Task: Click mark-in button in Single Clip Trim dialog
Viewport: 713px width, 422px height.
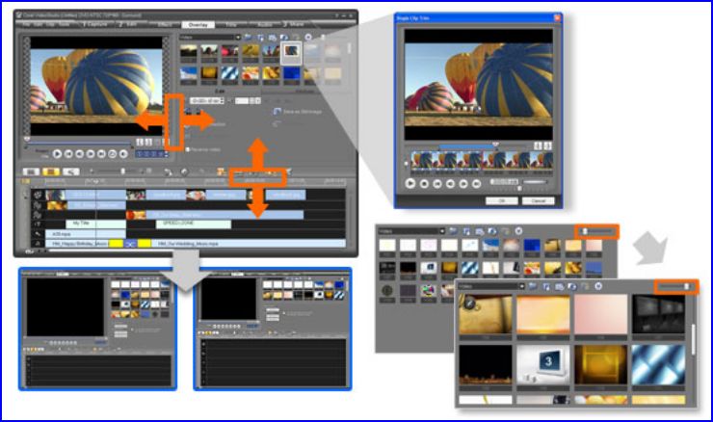Action: point(538,145)
